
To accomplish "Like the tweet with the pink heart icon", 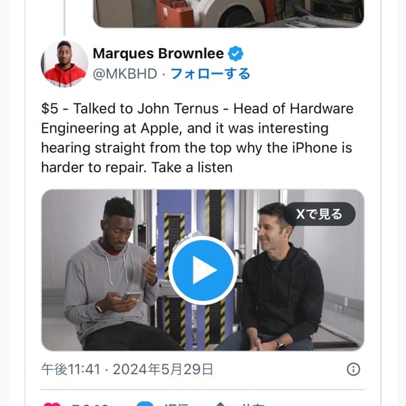I will [x=52, y=404].
